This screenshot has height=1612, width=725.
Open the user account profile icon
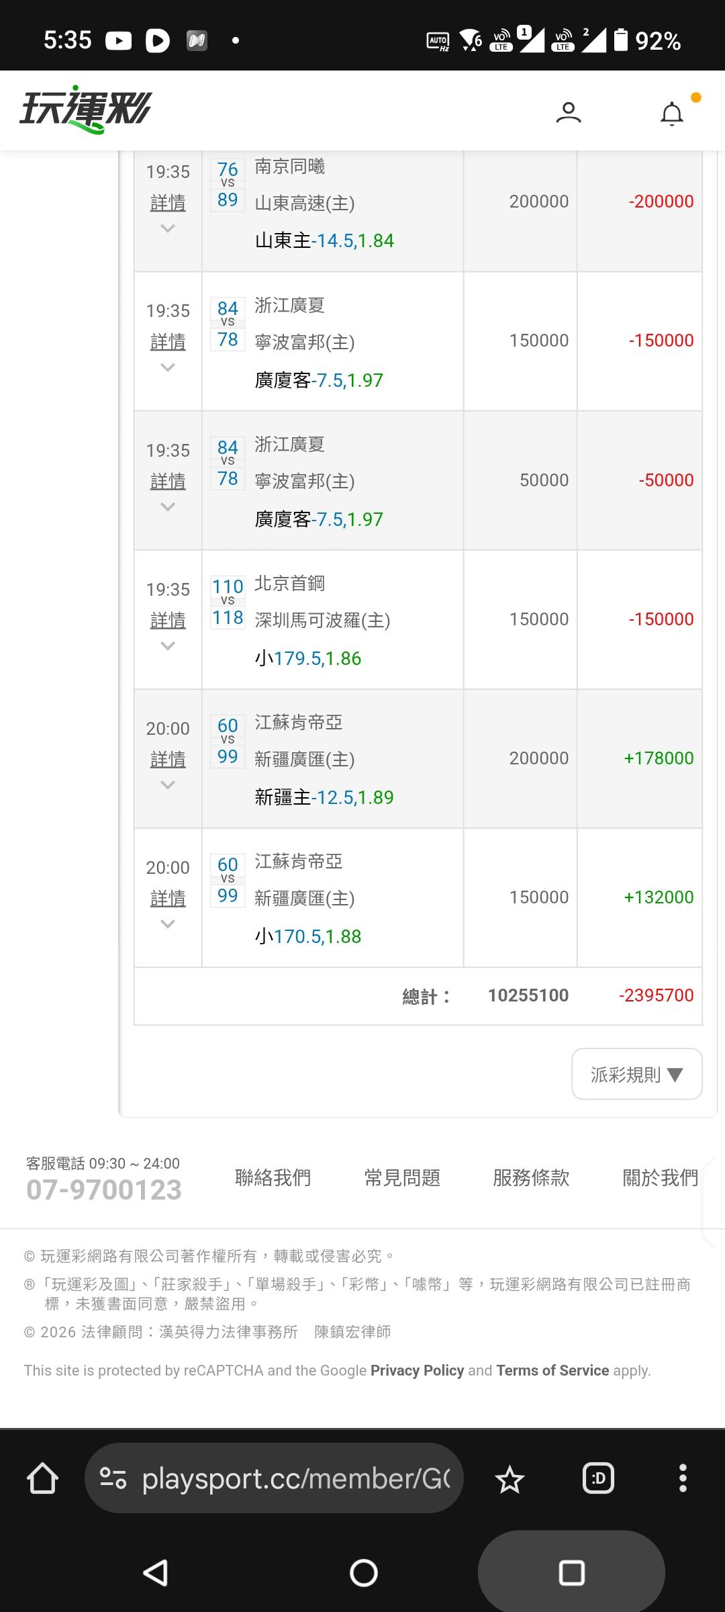(x=569, y=112)
